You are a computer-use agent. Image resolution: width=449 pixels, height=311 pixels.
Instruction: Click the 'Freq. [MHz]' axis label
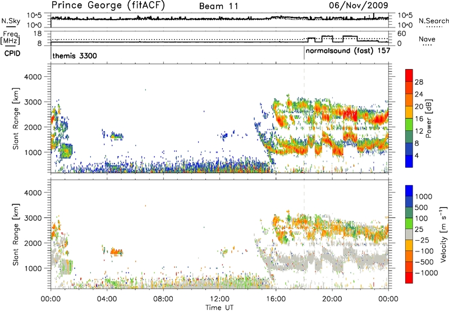coord(11,38)
